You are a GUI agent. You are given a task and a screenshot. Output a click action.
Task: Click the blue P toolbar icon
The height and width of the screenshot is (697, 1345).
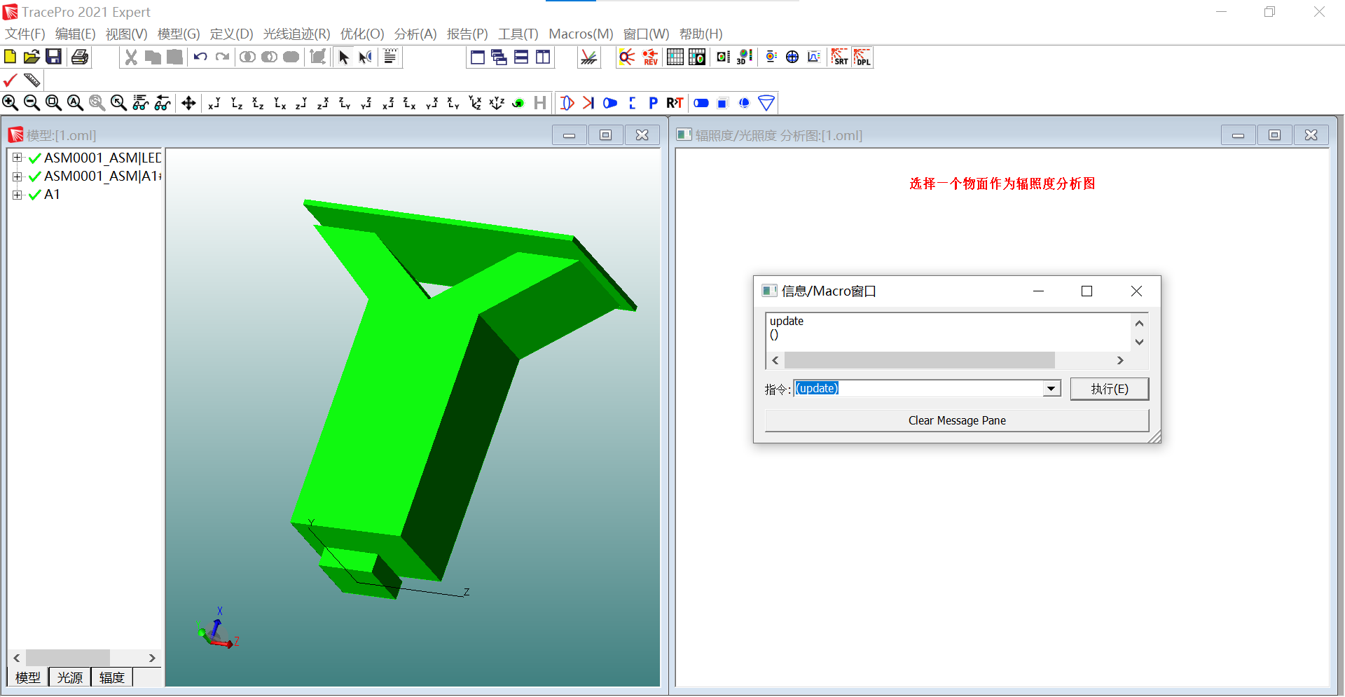[653, 103]
